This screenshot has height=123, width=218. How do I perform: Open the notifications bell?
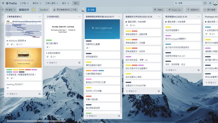tap(210, 3)
